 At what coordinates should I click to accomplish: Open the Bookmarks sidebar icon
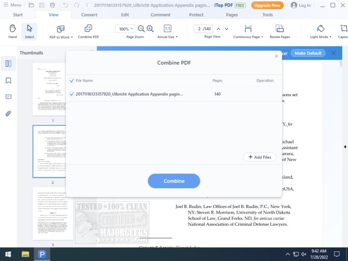tap(9, 80)
